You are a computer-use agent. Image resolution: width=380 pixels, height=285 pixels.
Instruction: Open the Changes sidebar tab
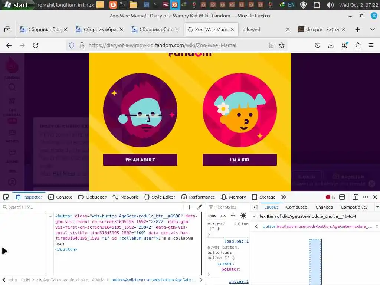coord(324,207)
